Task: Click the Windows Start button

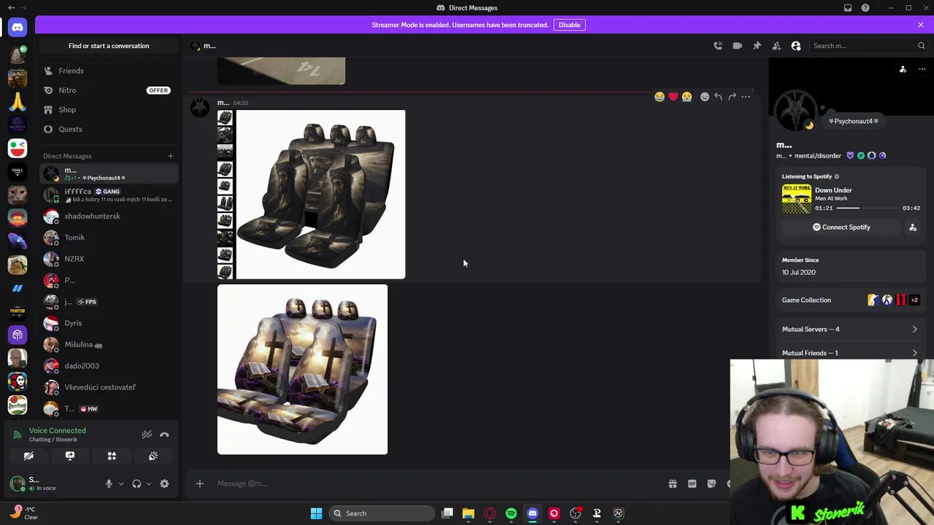Action: coord(316,513)
